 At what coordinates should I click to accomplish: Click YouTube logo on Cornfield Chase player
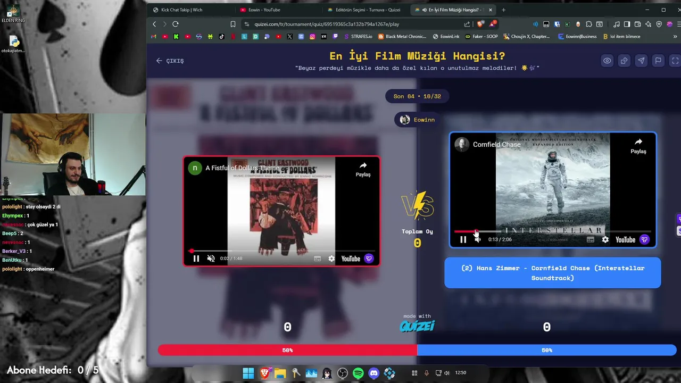click(625, 240)
